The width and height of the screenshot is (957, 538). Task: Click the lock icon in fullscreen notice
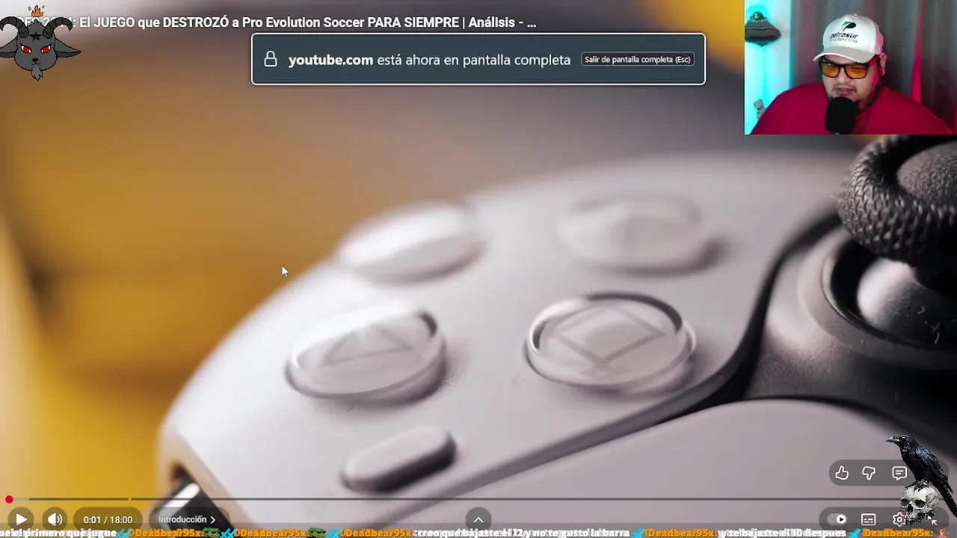pos(270,60)
